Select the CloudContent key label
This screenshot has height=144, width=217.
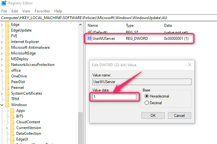click(x=28, y=122)
